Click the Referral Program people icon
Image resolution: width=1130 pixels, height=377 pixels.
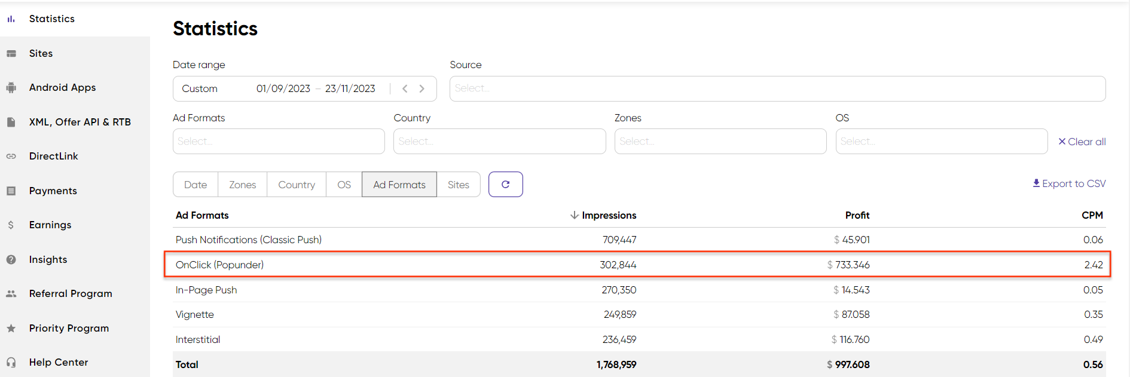pyautogui.click(x=11, y=294)
